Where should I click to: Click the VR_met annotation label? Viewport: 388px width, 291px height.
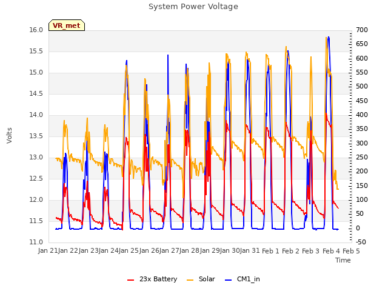[66, 25]
